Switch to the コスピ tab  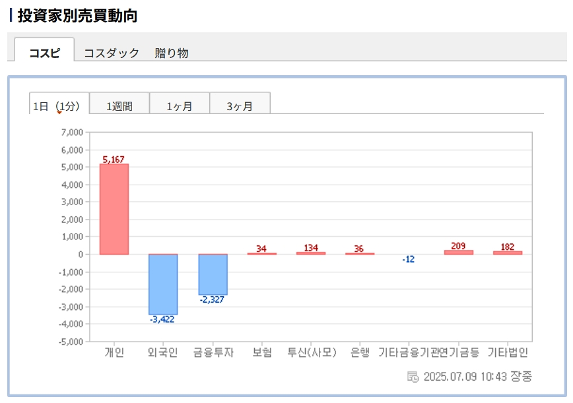tap(44, 53)
